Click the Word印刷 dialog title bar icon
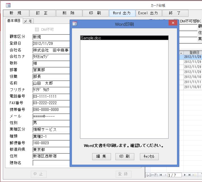 (x=74, y=24)
